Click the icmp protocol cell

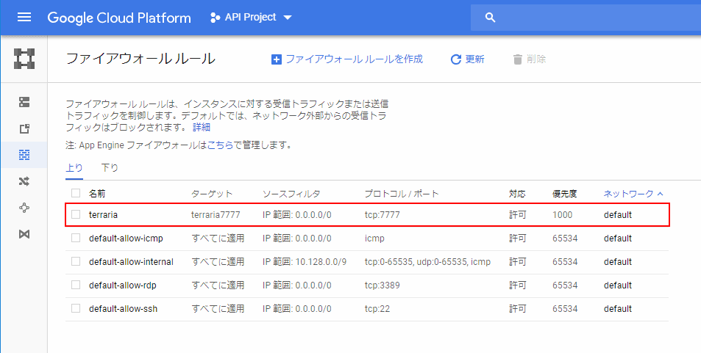pyautogui.click(x=374, y=239)
